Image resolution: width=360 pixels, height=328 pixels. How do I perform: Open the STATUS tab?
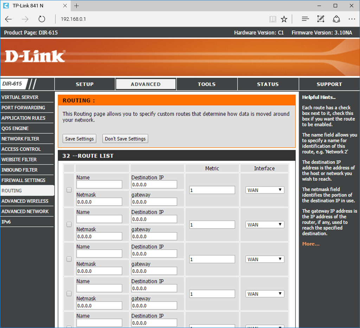[x=268, y=84]
